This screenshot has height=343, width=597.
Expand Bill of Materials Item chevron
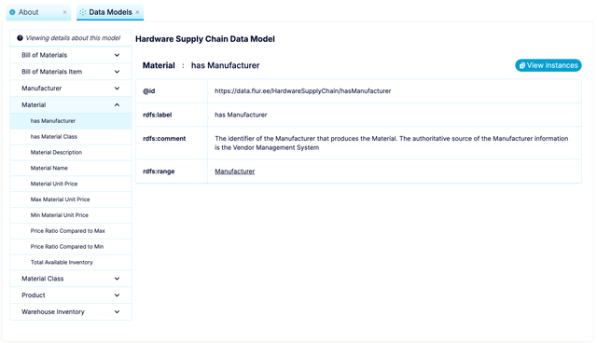117,72
